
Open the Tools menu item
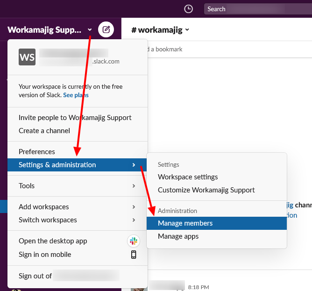tap(77, 186)
